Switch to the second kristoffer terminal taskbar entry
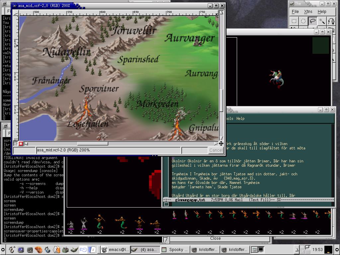 (x=235, y=250)
